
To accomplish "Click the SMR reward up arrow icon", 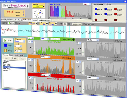I will coord(73,39).
